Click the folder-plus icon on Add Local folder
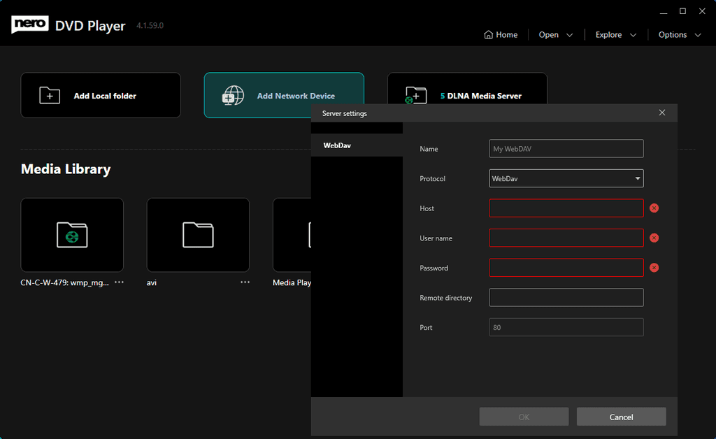The height and width of the screenshot is (439, 716). [49, 95]
